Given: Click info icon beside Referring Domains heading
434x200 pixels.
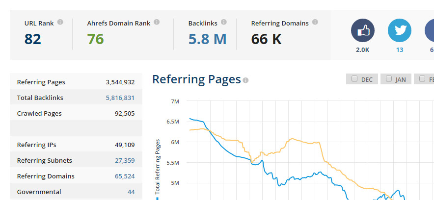Looking at the screenshot, I should pyautogui.click(x=315, y=22).
